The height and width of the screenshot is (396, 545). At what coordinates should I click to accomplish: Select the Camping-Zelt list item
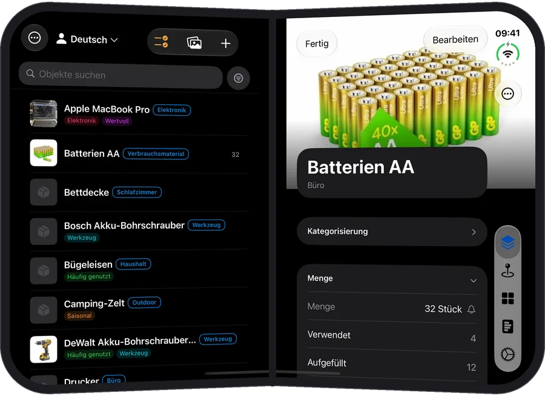click(139, 309)
